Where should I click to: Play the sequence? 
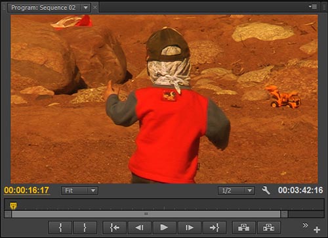click(x=165, y=227)
